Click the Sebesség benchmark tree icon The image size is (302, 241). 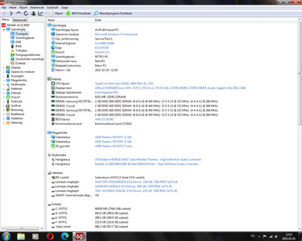click(x=8, y=122)
